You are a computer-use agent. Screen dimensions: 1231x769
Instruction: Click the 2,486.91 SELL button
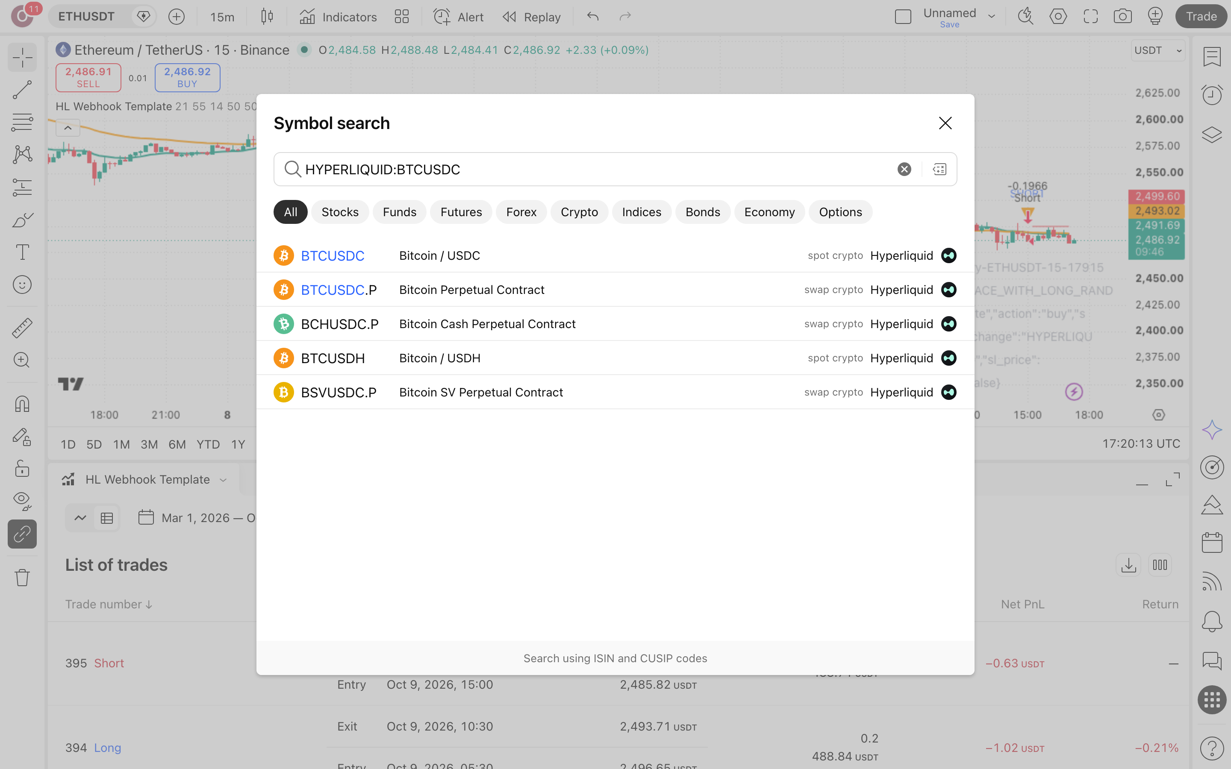[88, 77]
